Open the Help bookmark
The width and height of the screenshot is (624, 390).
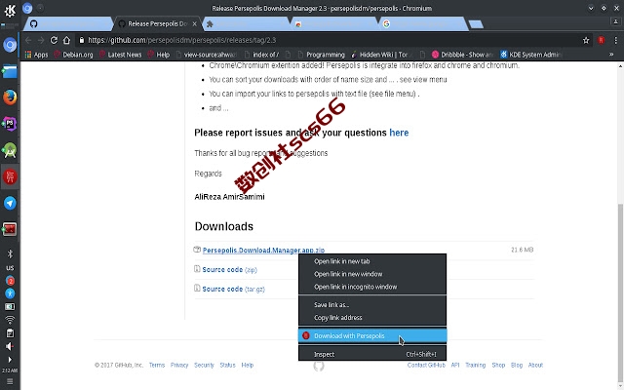tap(159, 55)
